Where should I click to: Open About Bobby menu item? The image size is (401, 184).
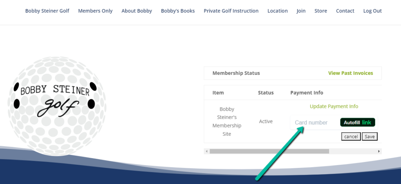point(137,11)
